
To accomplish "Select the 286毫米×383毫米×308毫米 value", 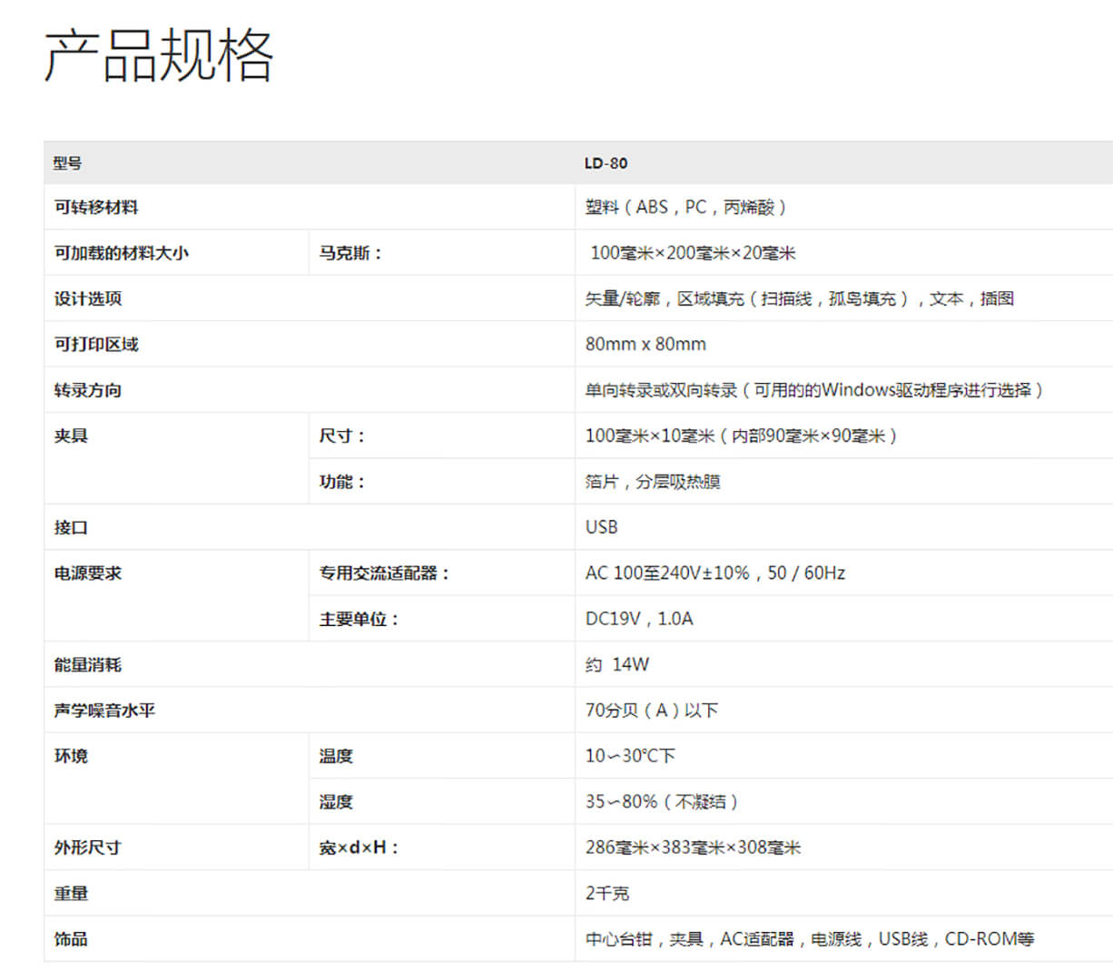I will (694, 848).
